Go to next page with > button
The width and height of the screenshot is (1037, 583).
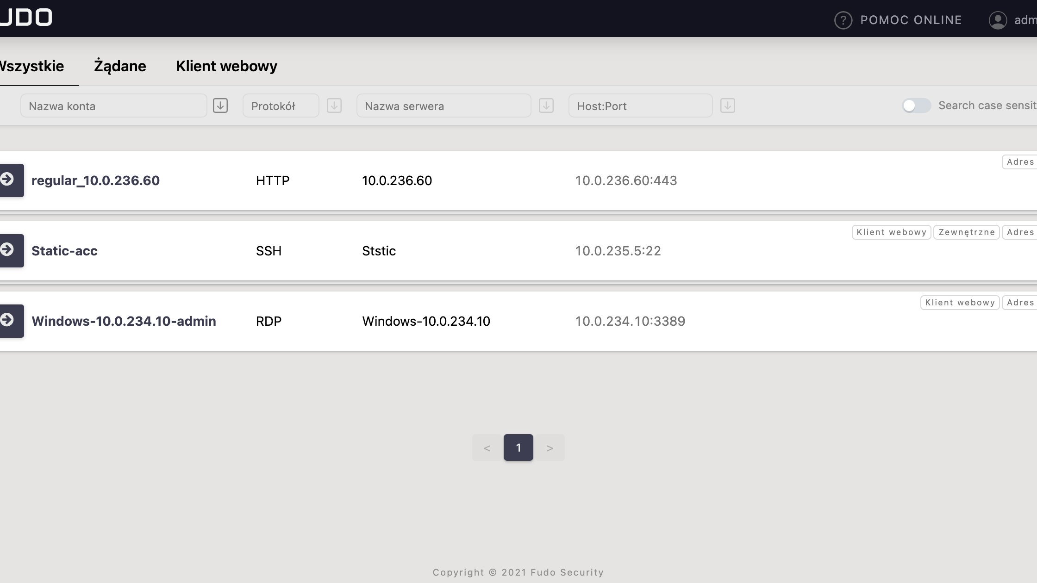pos(550,448)
